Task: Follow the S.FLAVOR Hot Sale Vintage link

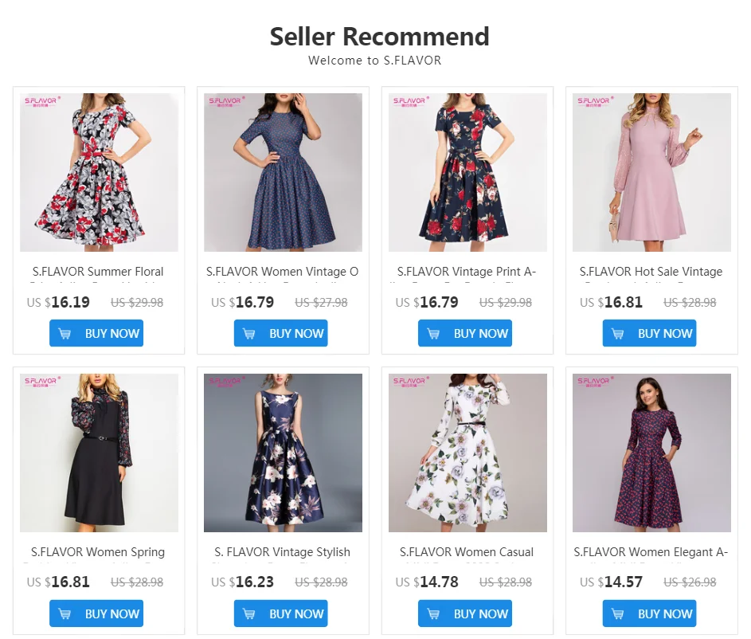Action: [651, 272]
